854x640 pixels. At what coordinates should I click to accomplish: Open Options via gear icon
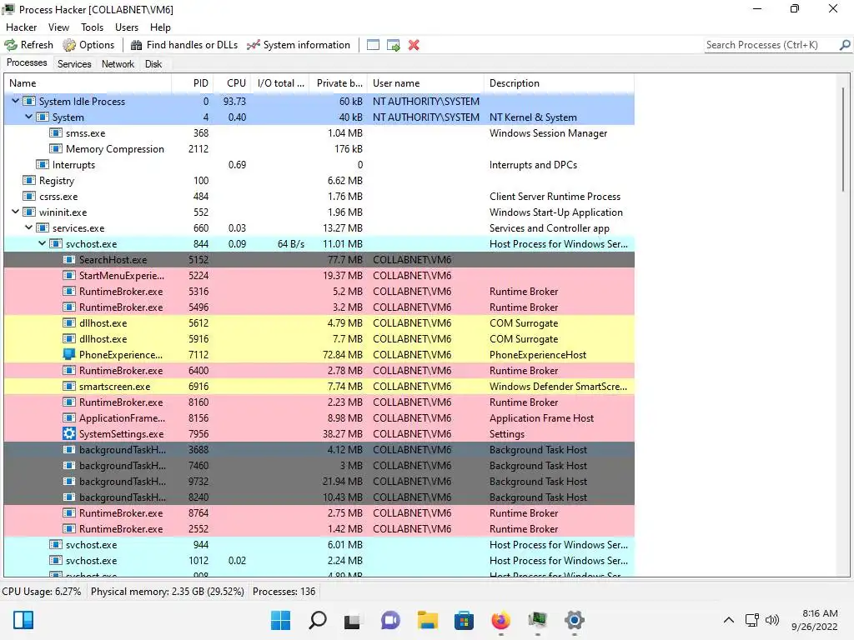[x=69, y=45]
